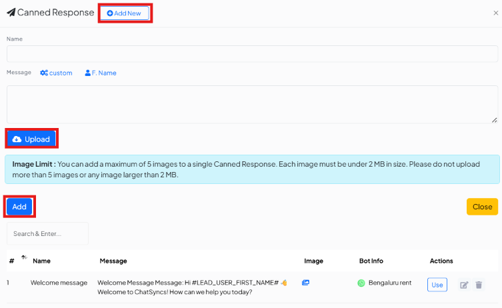Viewport: 502px width, 308px height.
Task: Click the Add New button
Action: coord(125,13)
